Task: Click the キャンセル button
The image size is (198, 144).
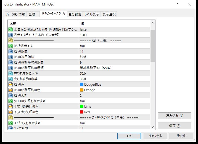Action: click(155, 136)
